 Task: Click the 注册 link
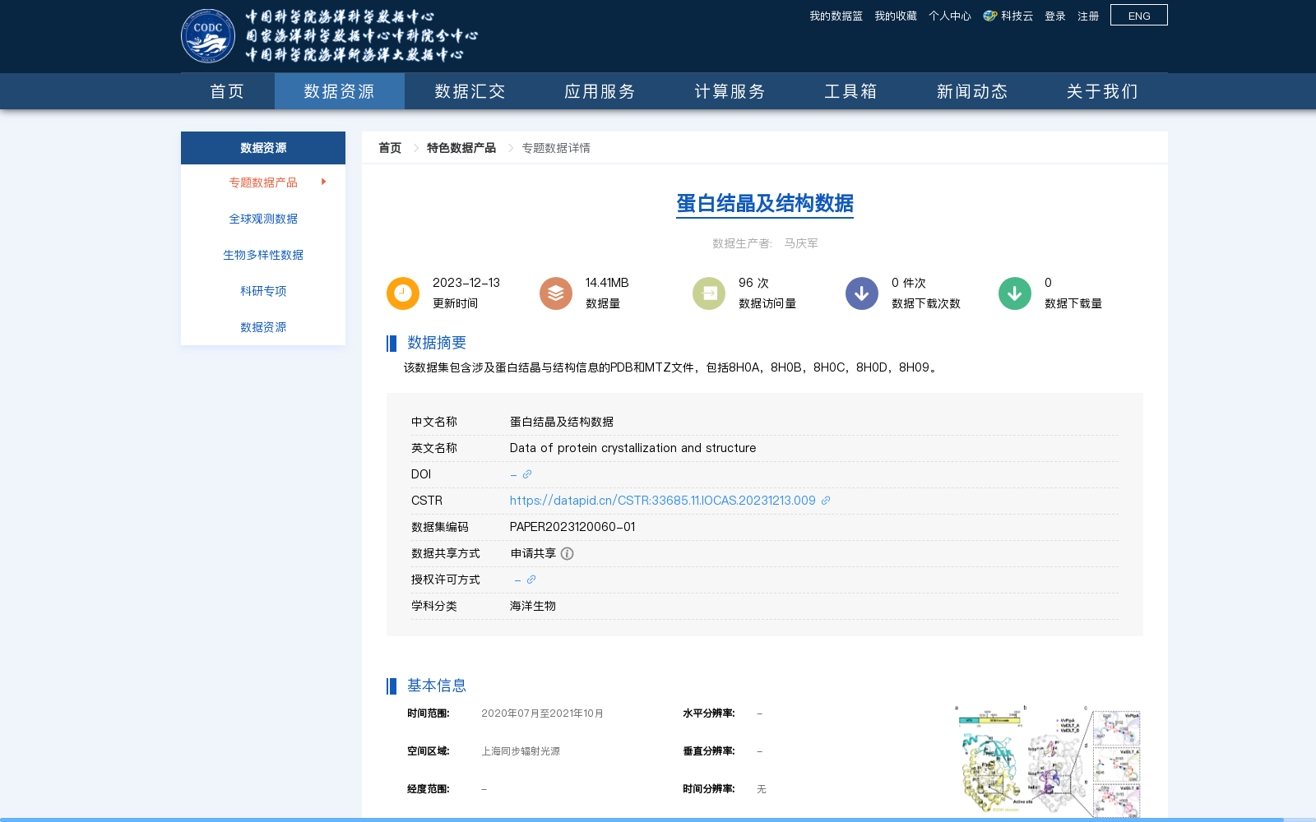1087,15
